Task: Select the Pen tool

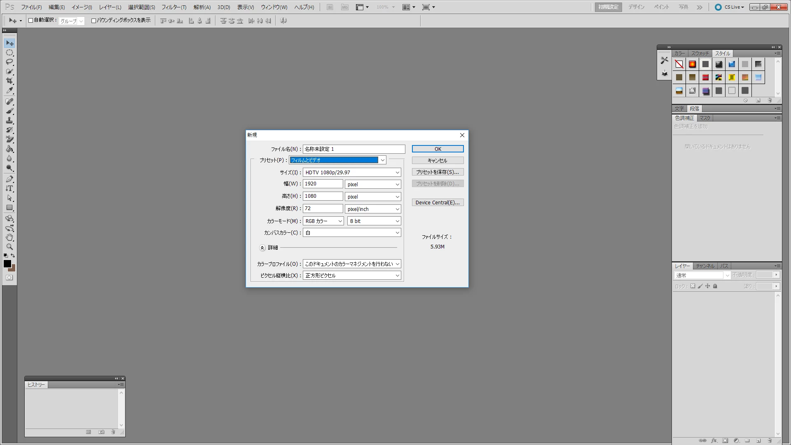Action: (x=9, y=179)
